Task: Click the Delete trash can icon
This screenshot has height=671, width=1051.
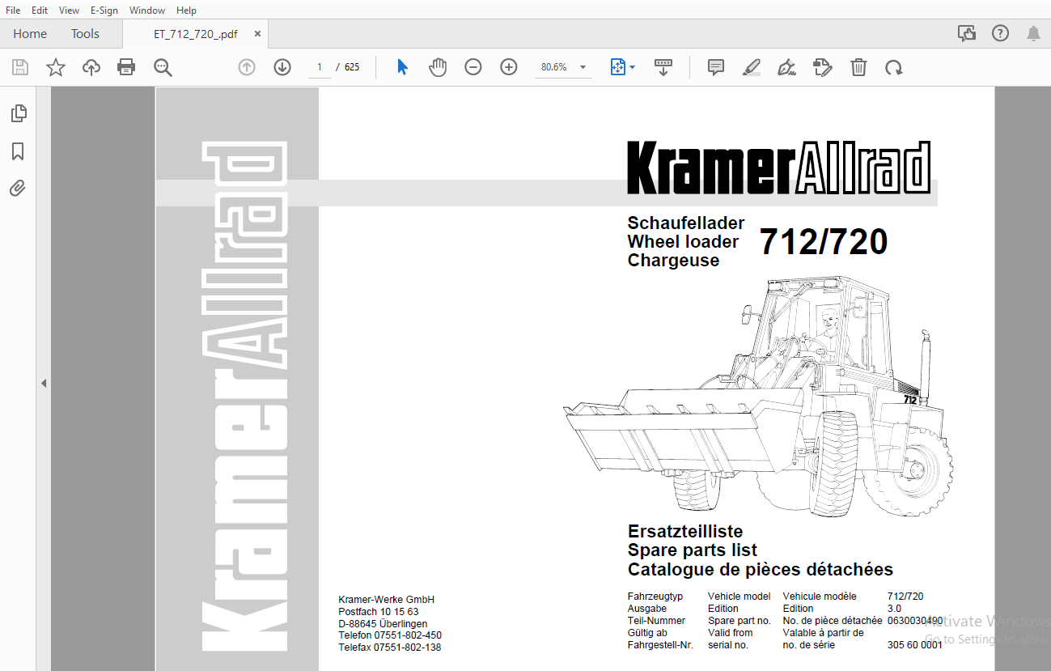Action: 858,67
